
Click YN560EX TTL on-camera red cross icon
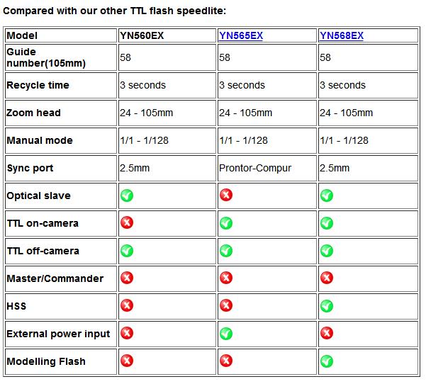coord(127,222)
